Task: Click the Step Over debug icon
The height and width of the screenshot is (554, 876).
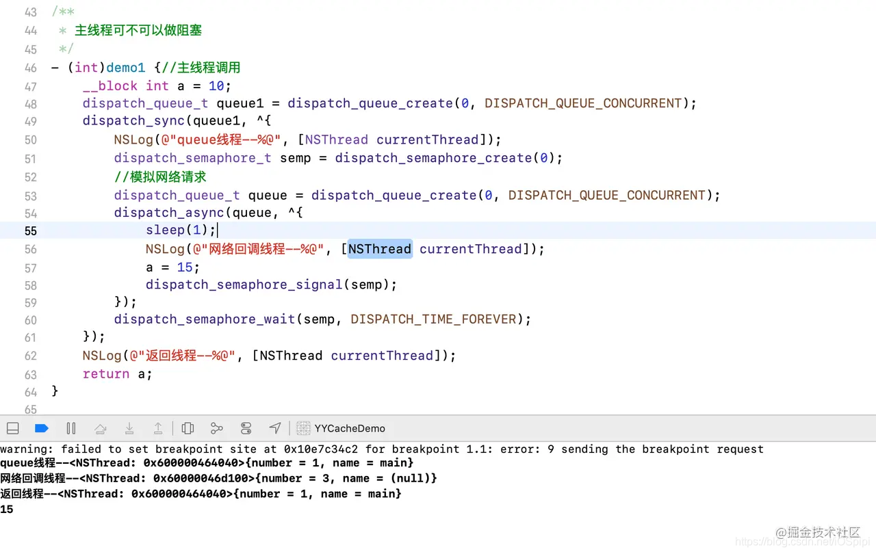Action: click(x=101, y=429)
